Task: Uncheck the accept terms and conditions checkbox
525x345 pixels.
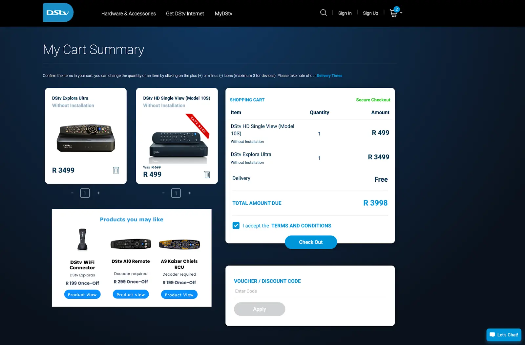Action: [236, 225]
